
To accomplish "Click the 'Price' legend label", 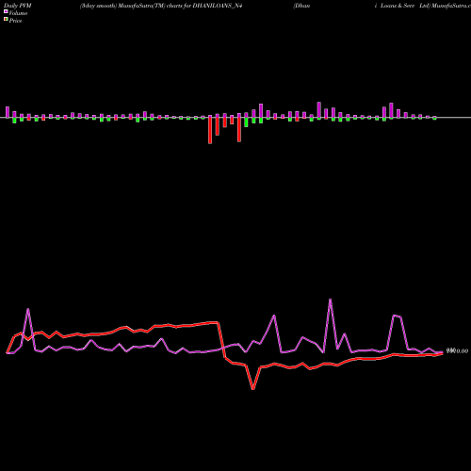I will point(15,21).
